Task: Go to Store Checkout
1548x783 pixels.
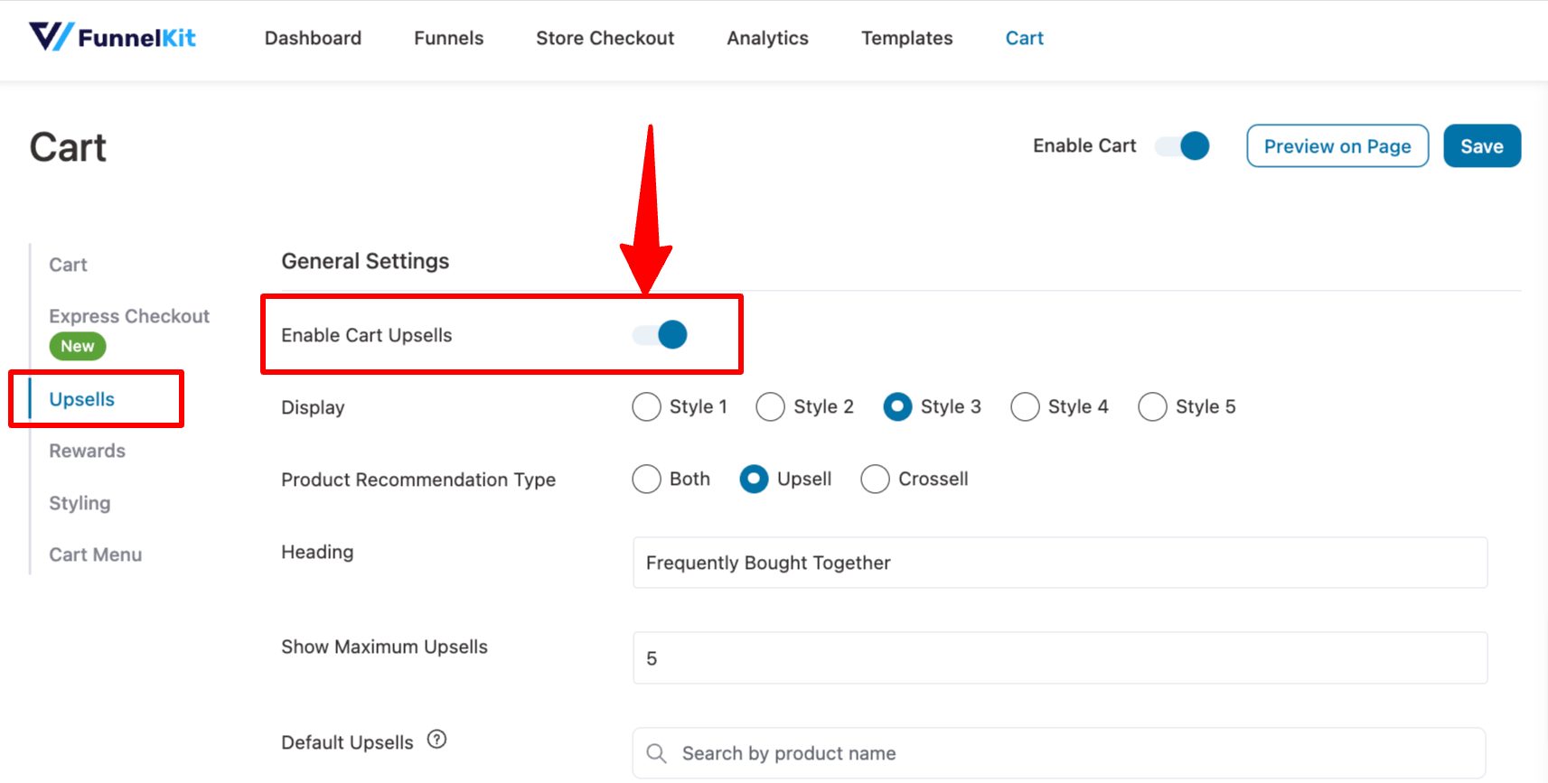Action: pyautogui.click(x=605, y=38)
